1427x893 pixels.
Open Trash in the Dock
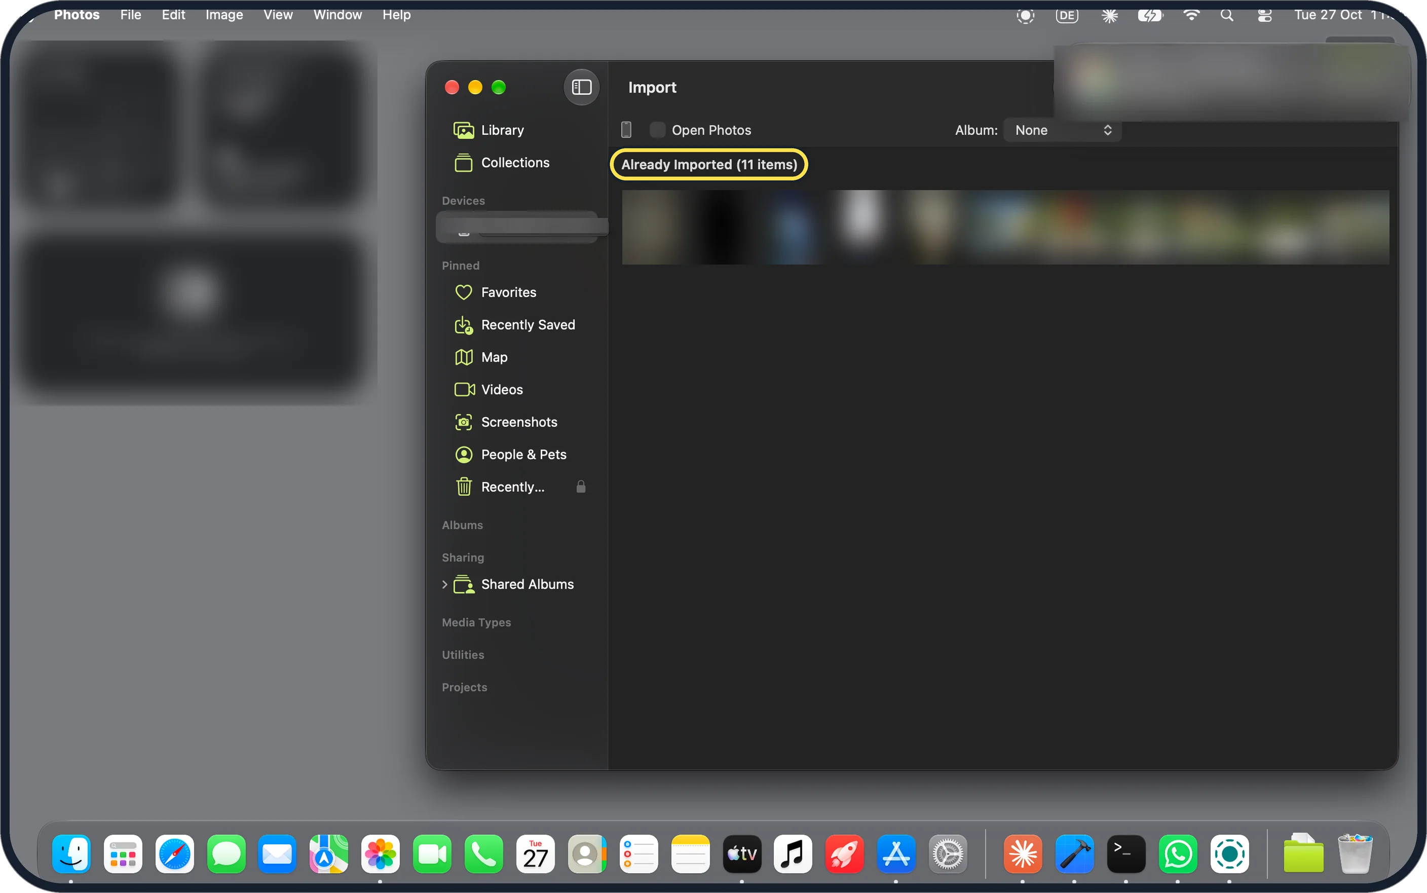click(1355, 854)
